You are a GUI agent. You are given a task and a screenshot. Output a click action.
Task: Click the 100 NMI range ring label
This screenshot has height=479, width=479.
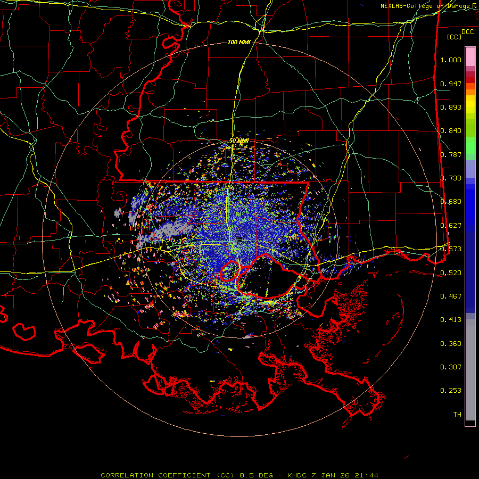[239, 42]
